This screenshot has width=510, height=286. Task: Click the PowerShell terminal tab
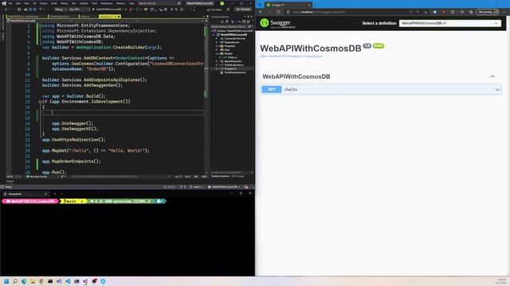[25, 194]
